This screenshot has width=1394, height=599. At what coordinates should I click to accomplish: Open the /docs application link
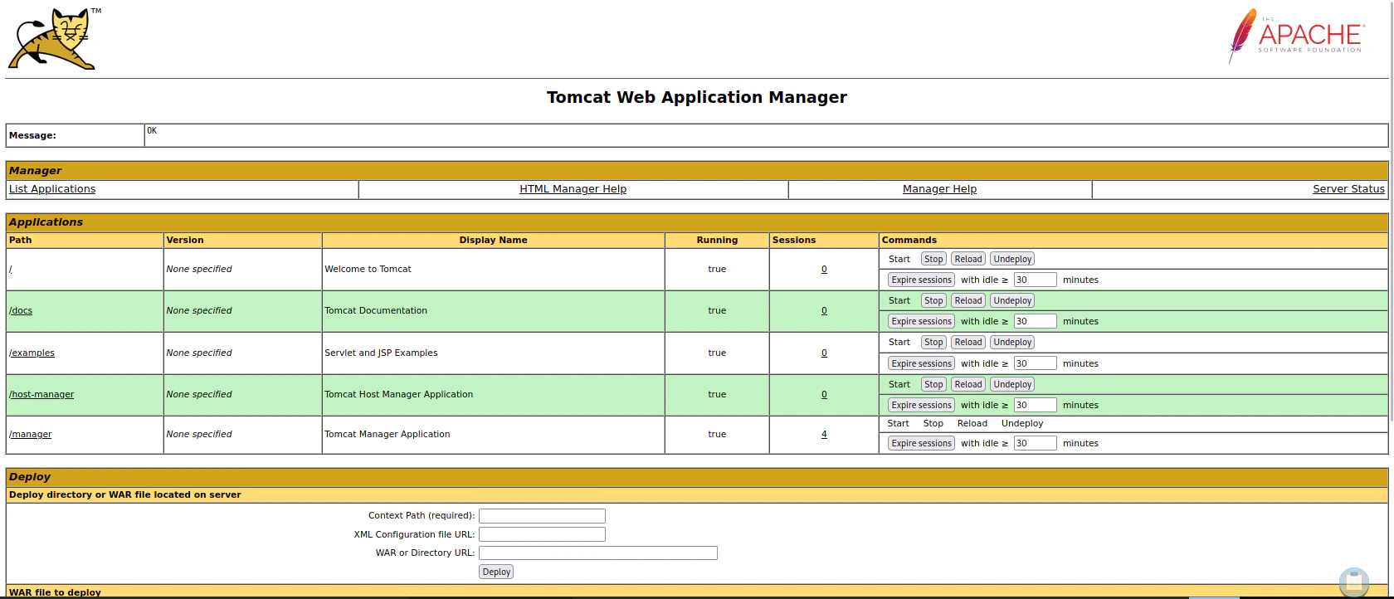click(x=21, y=311)
